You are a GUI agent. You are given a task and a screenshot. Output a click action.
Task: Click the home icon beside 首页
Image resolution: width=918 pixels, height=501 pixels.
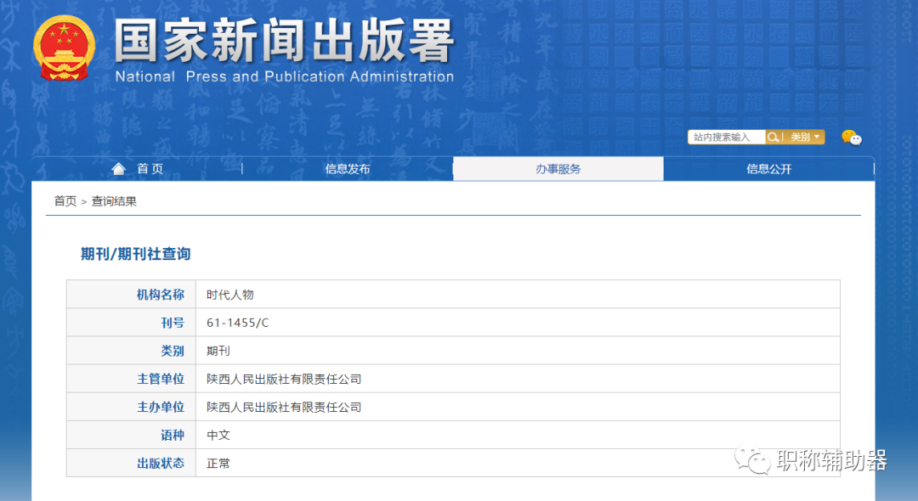[x=118, y=168]
